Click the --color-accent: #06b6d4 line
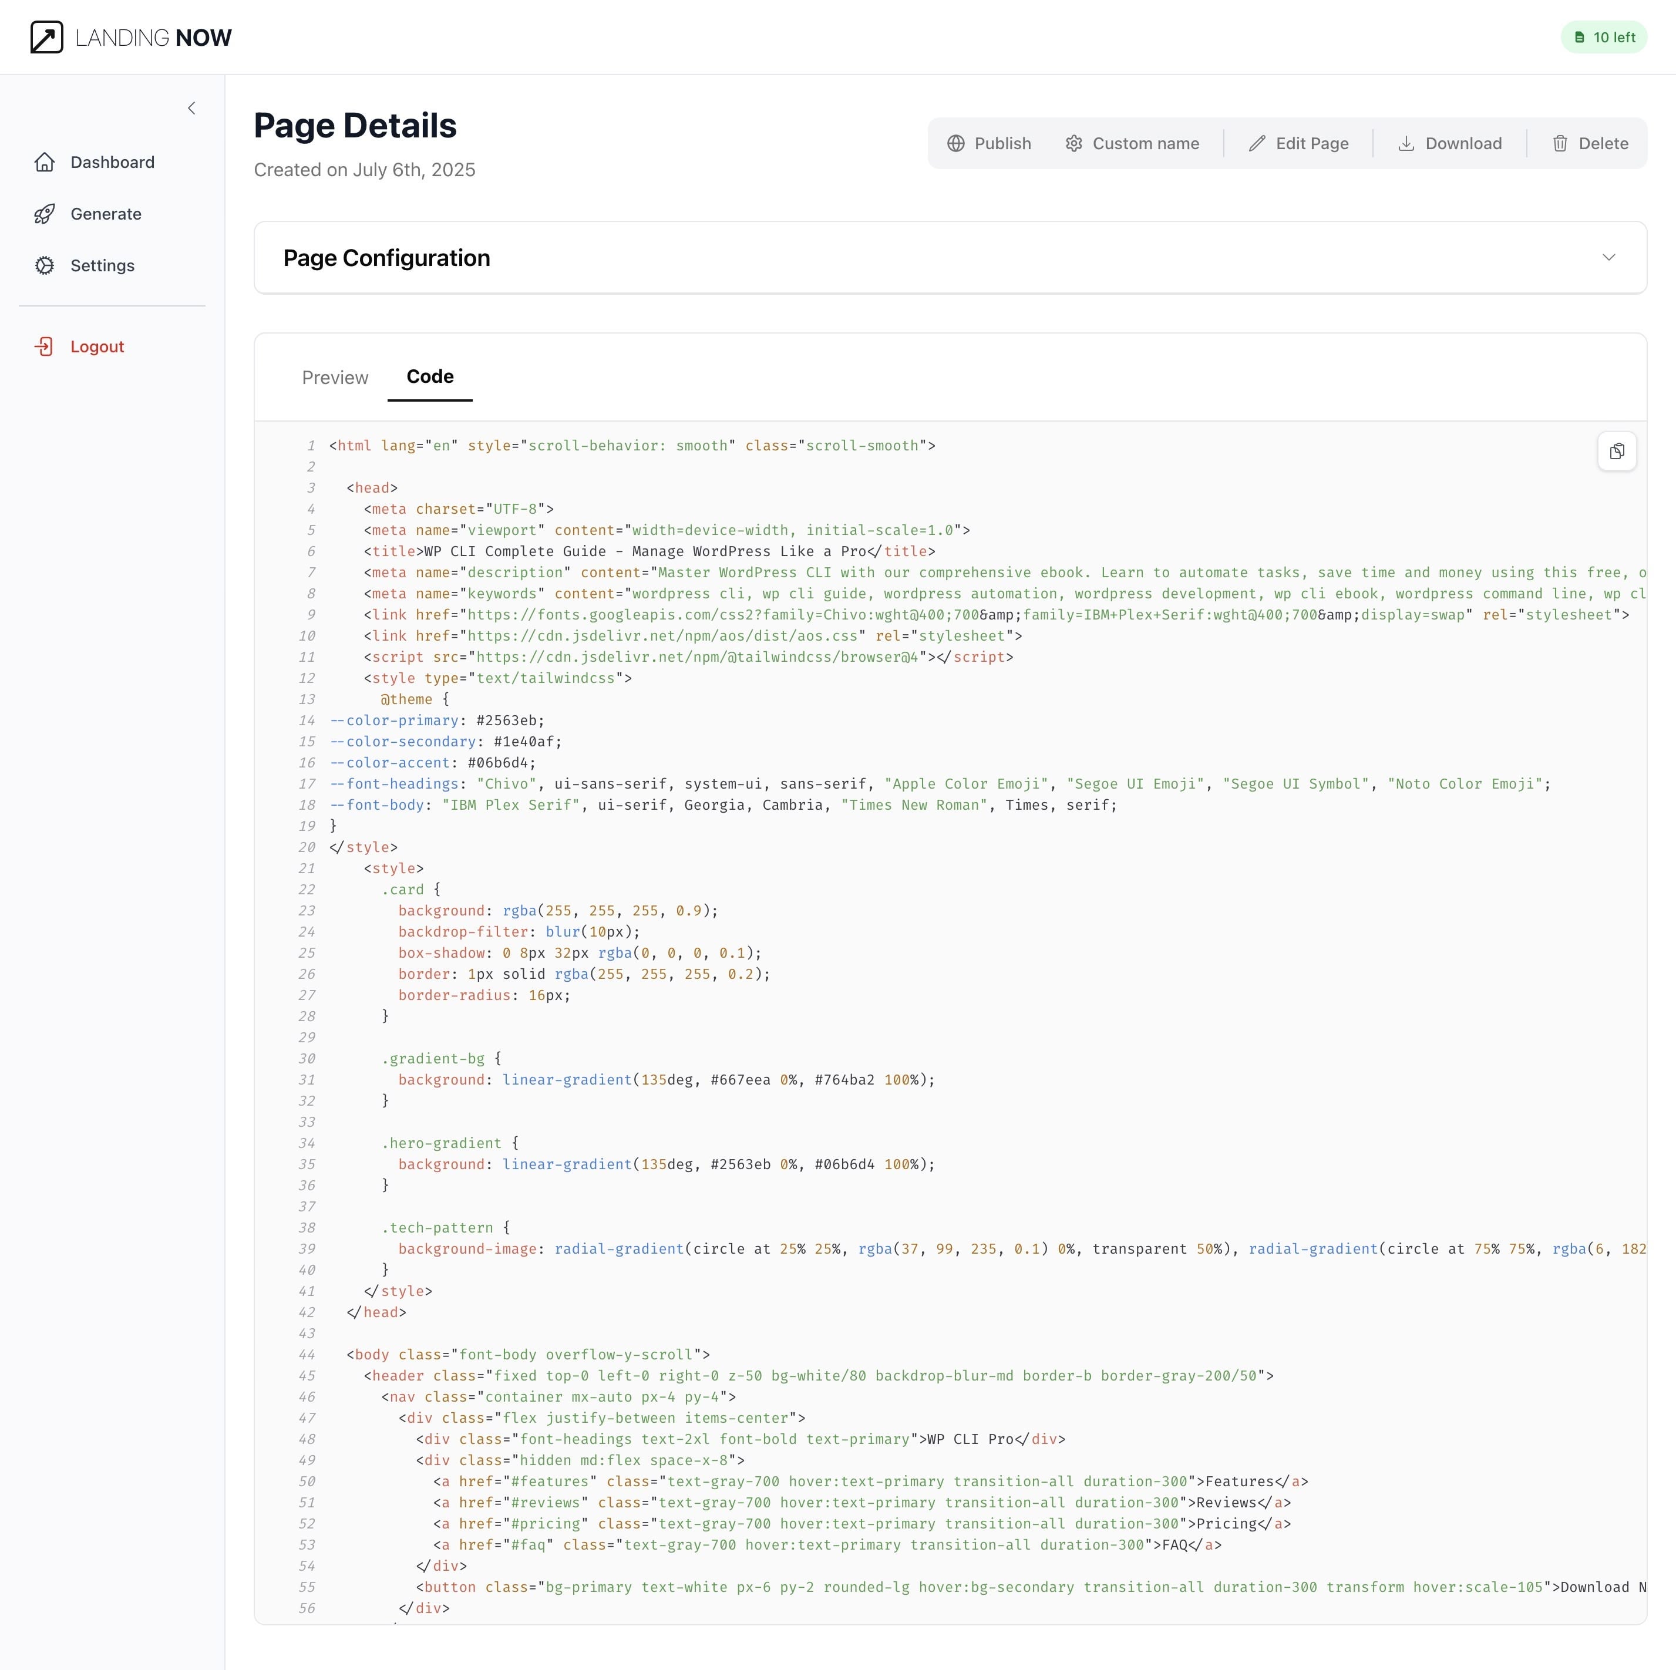This screenshot has width=1676, height=1670. 433,763
